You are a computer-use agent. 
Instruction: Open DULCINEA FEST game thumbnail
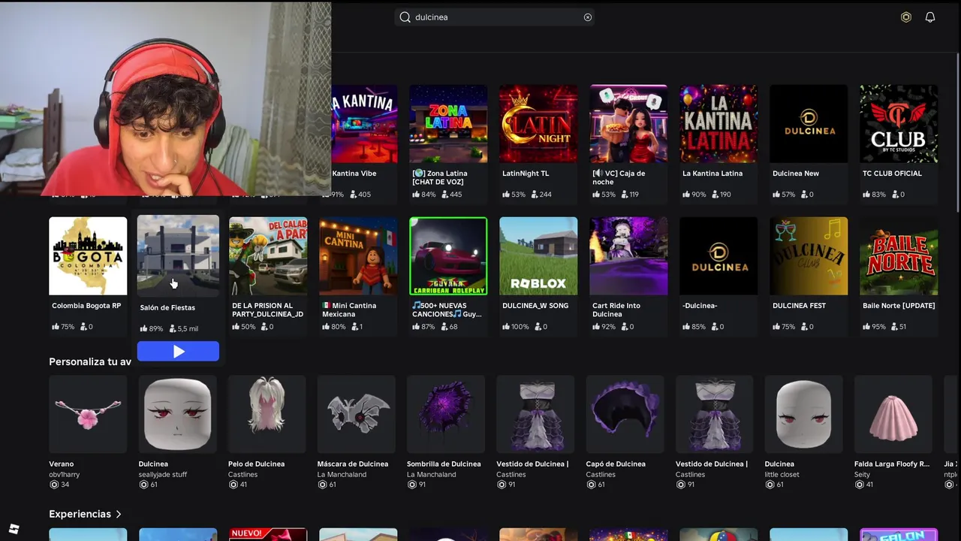pyautogui.click(x=809, y=256)
